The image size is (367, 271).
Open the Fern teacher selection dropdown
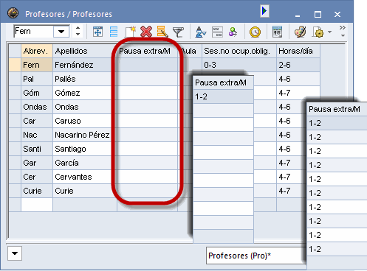pyautogui.click(x=61, y=32)
